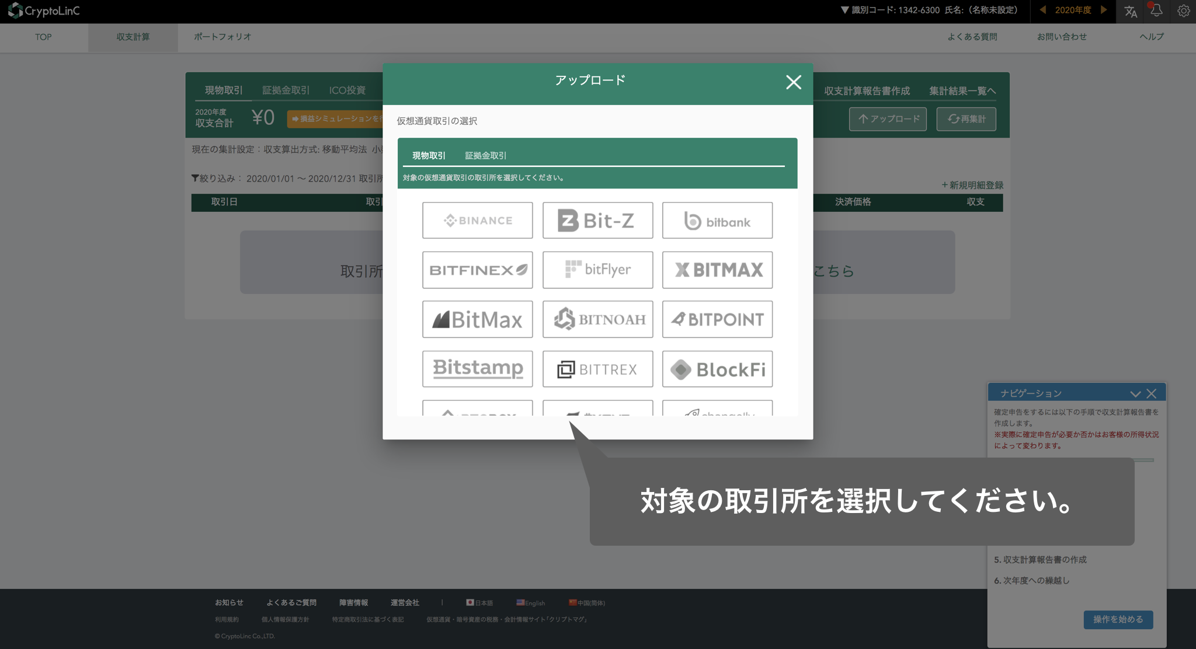This screenshot has width=1196, height=649.
Task: Sort by 収支 column header
Action: tap(975, 202)
